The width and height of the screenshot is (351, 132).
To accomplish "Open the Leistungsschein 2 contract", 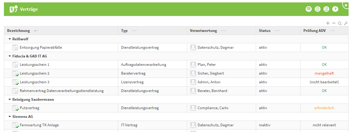I will [x=34, y=73].
